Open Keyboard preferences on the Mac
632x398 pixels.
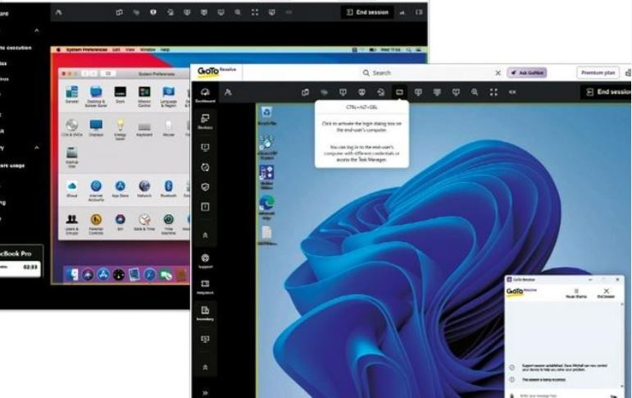tap(144, 129)
